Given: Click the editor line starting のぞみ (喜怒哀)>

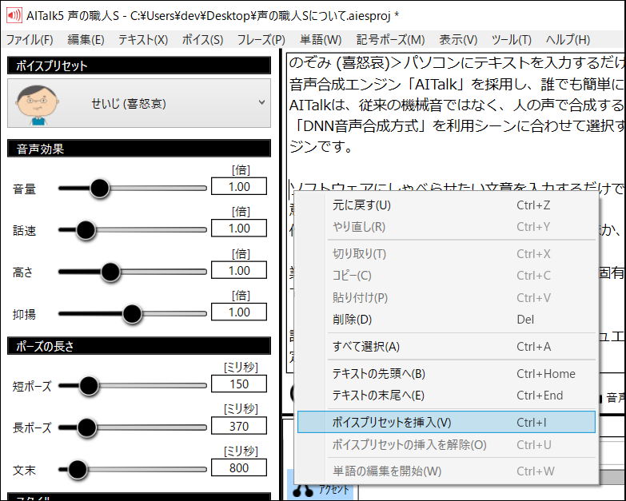Looking at the screenshot, I should (x=457, y=62).
